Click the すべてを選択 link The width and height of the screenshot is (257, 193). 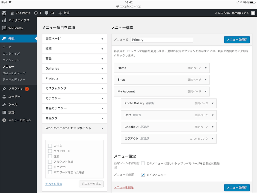click(54, 184)
